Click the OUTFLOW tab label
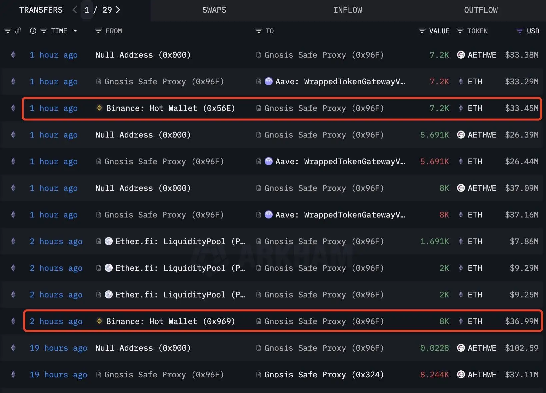Viewport: 546px width, 393px height. pyautogui.click(x=481, y=10)
